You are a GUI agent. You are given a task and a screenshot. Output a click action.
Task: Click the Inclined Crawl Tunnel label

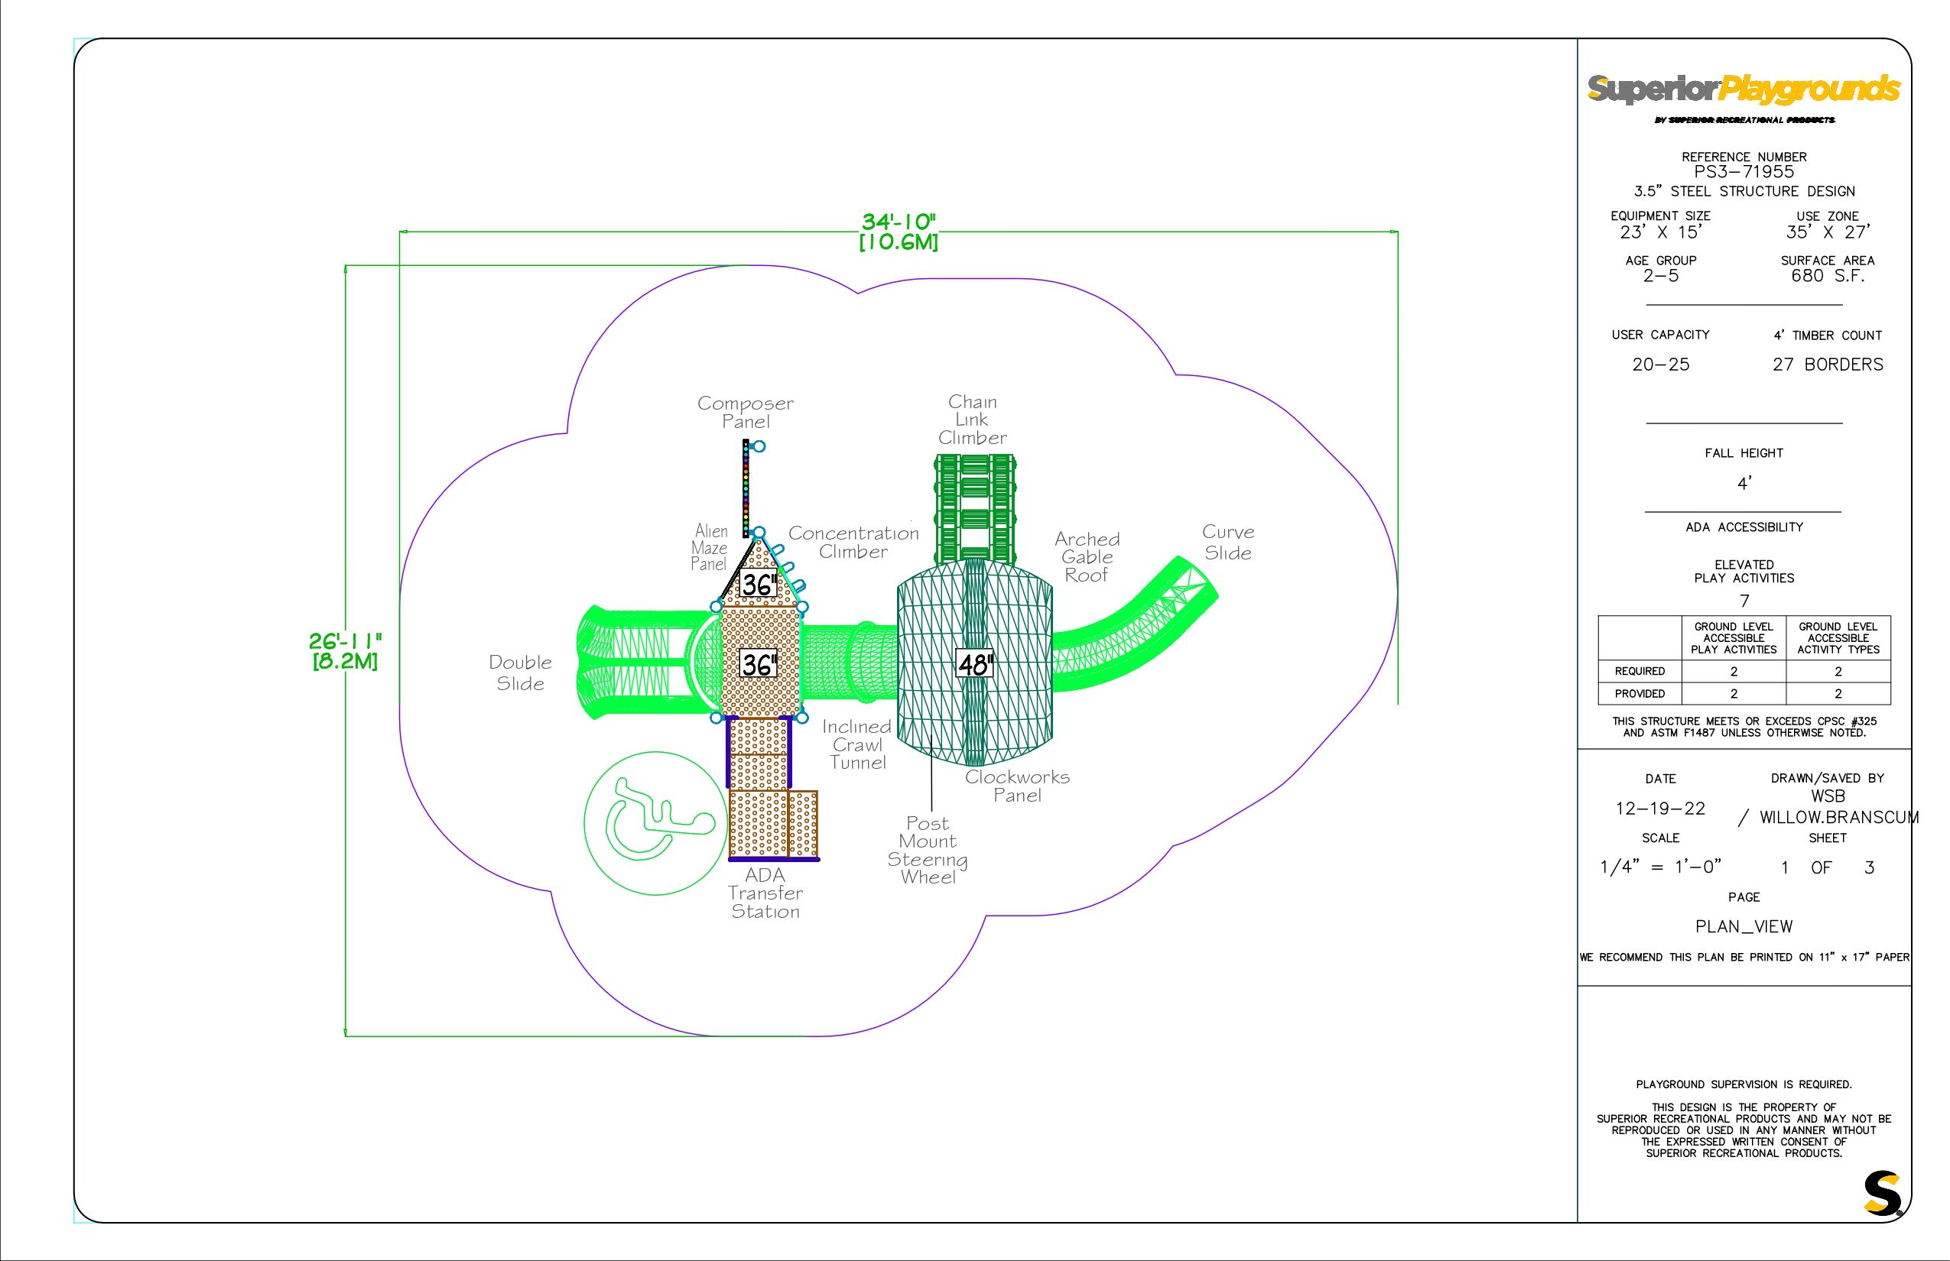point(857,744)
